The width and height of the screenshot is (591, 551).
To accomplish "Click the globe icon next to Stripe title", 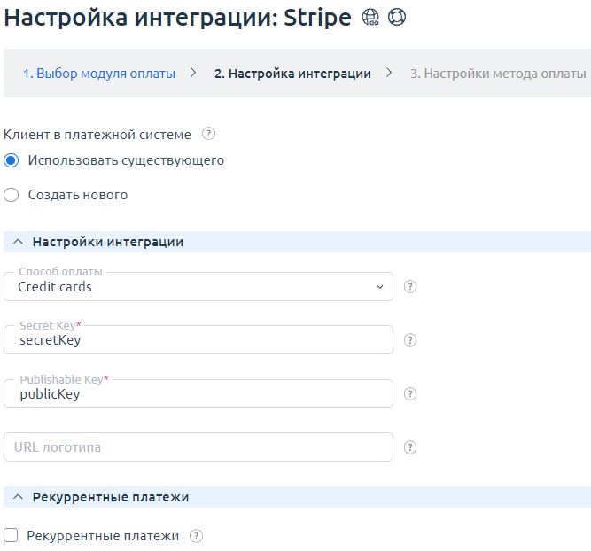I will pos(370,19).
